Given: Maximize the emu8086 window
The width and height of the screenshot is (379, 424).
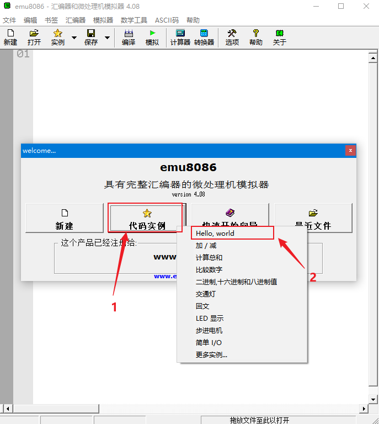Looking at the screenshot, I should 341,6.
